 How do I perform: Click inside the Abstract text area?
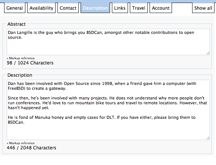click(108, 42)
